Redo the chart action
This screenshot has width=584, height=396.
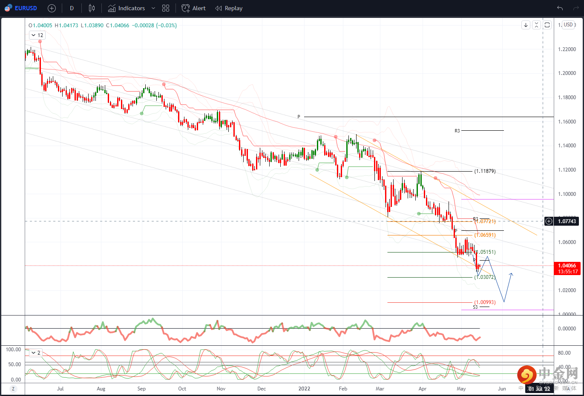(577, 8)
